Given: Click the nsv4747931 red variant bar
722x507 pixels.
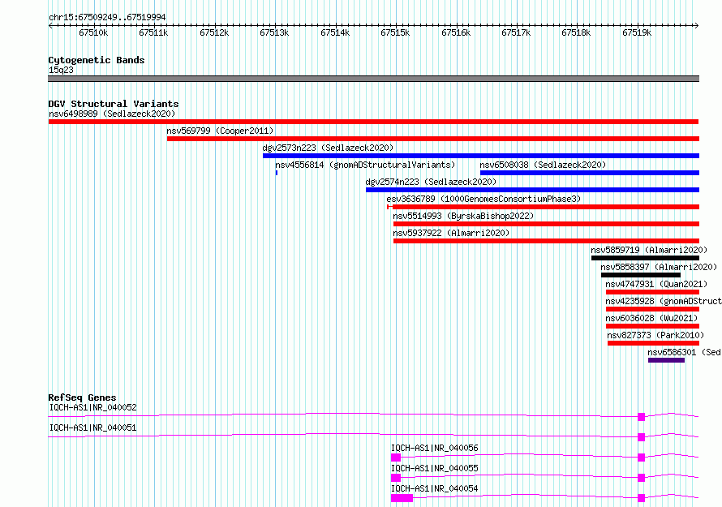Looking at the screenshot, I should pos(652,292).
